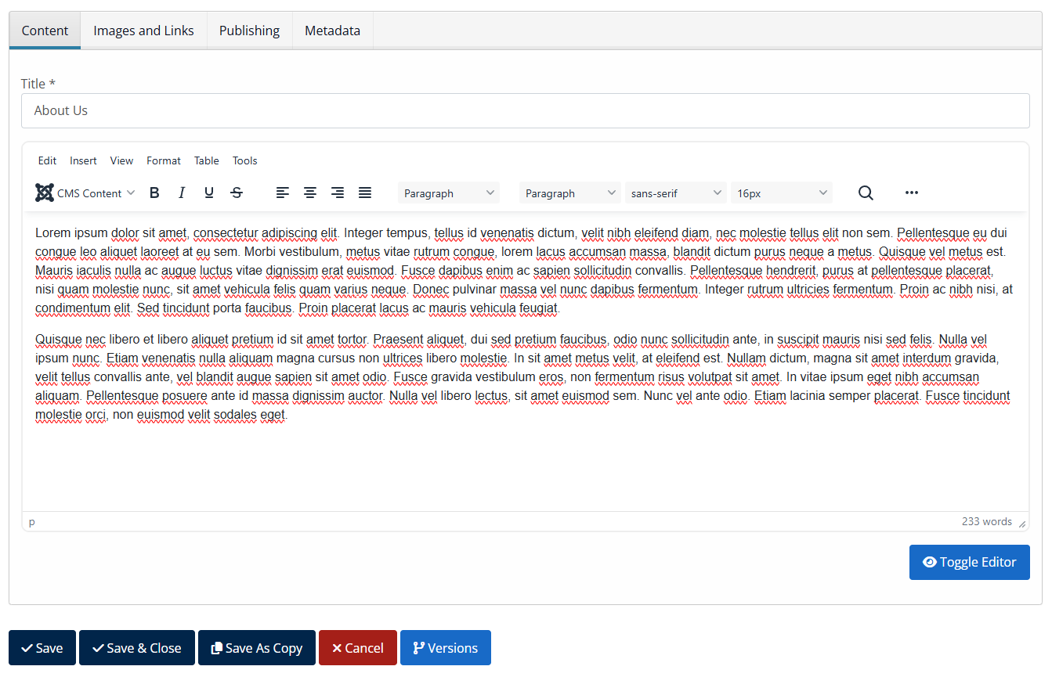Click Save & Close
This screenshot has width=1052, height=677.
point(136,647)
